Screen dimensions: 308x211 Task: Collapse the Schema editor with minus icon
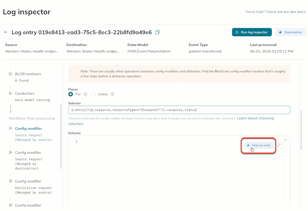(x=285, y=140)
